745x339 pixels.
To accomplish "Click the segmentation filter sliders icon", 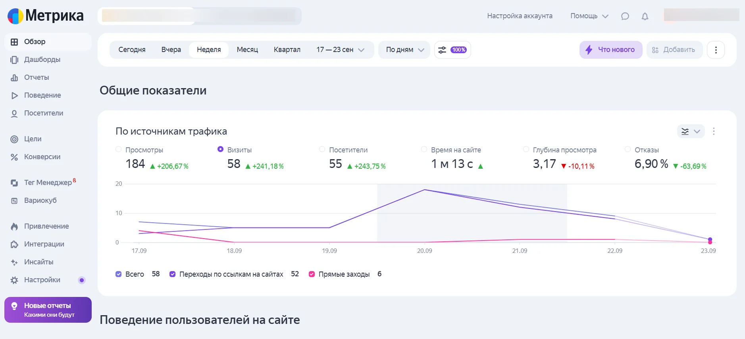I will tap(442, 50).
